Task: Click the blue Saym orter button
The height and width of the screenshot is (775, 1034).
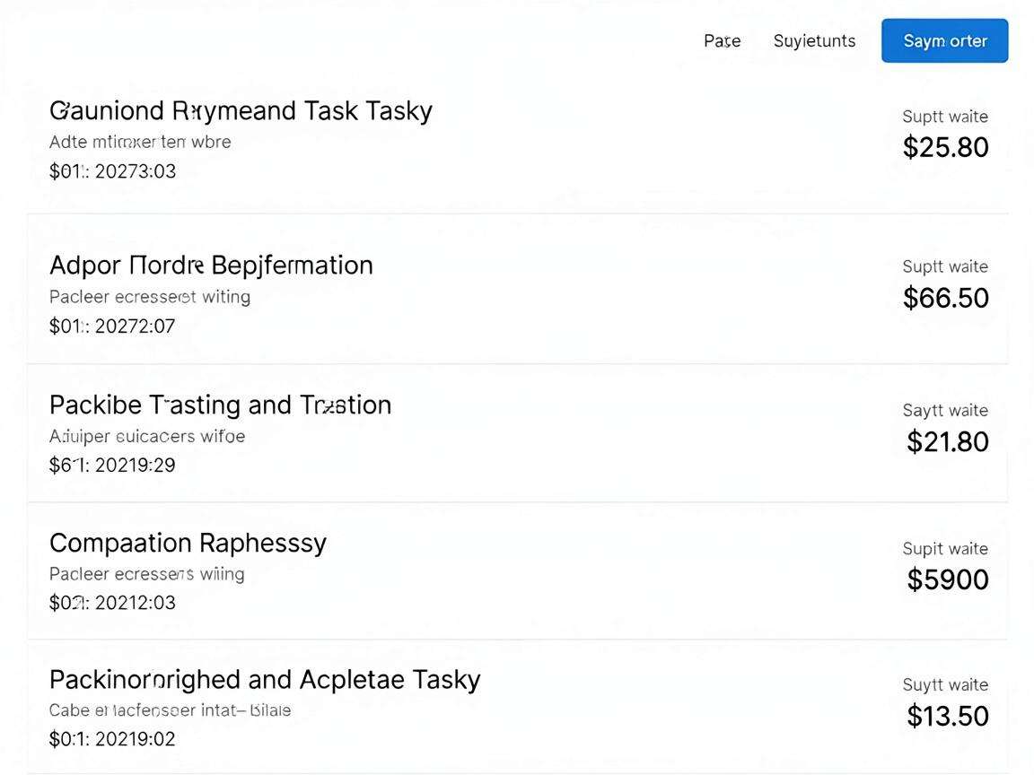Action: 944,41
